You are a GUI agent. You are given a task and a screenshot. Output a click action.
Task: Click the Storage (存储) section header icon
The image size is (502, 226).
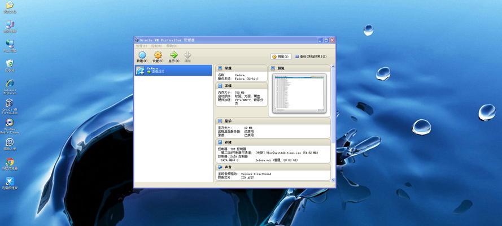220,142
